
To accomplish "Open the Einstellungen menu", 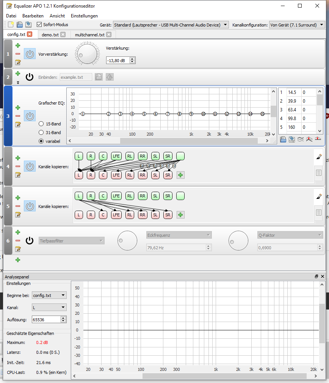I will [x=84, y=16].
